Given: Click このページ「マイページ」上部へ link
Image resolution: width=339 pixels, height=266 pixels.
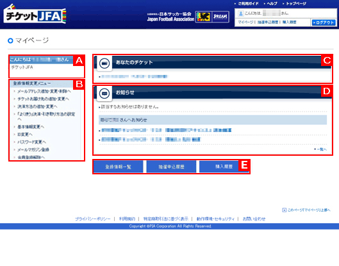Looking at the screenshot, I should pyautogui.click(x=309, y=210).
